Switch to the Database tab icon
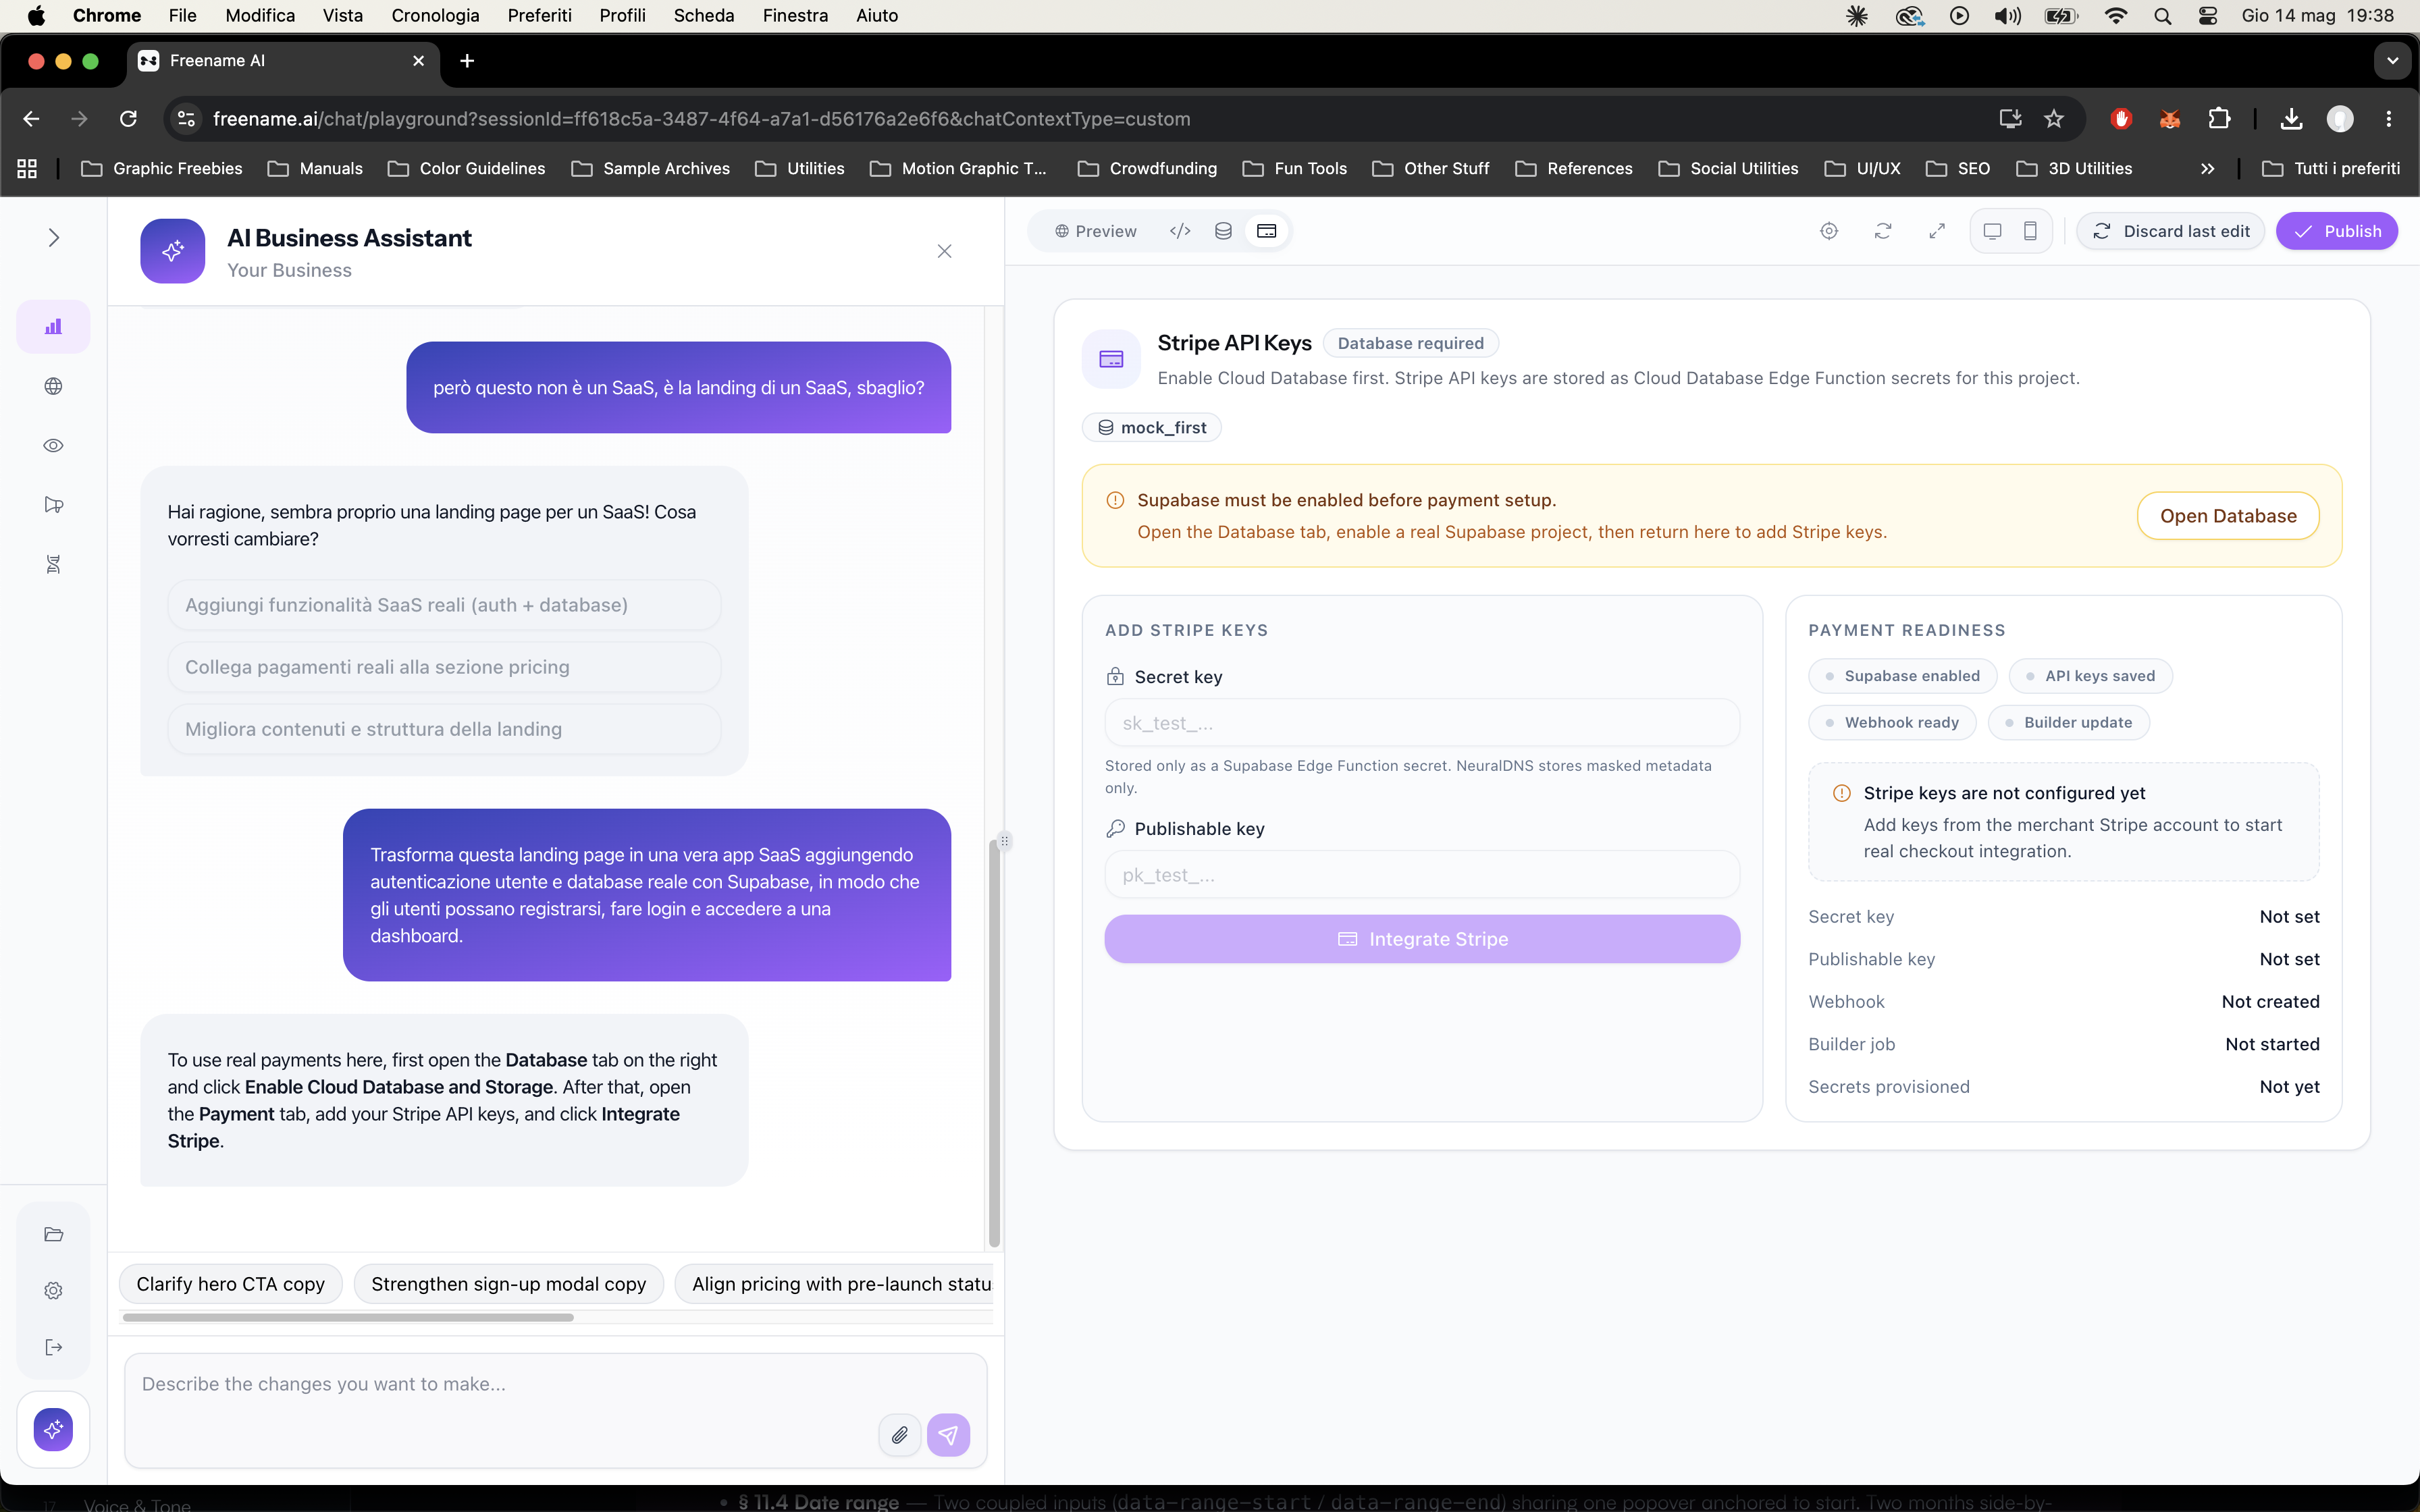2420x1512 pixels. (1223, 231)
